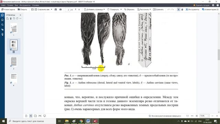Click the Обрезать crop button
This screenshot has width=220, height=124.
pos(129,10)
